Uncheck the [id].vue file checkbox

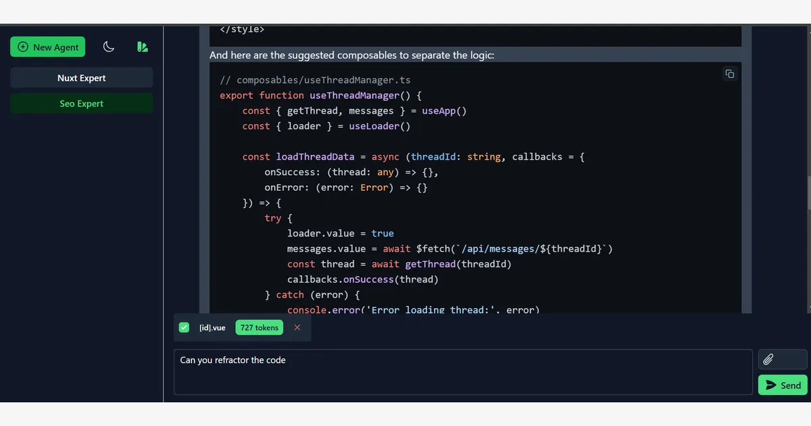[x=184, y=327]
